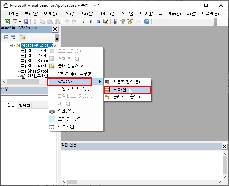229x186 pixels.
Task: Close the 직접 실행 immediate window
Action: (224, 146)
